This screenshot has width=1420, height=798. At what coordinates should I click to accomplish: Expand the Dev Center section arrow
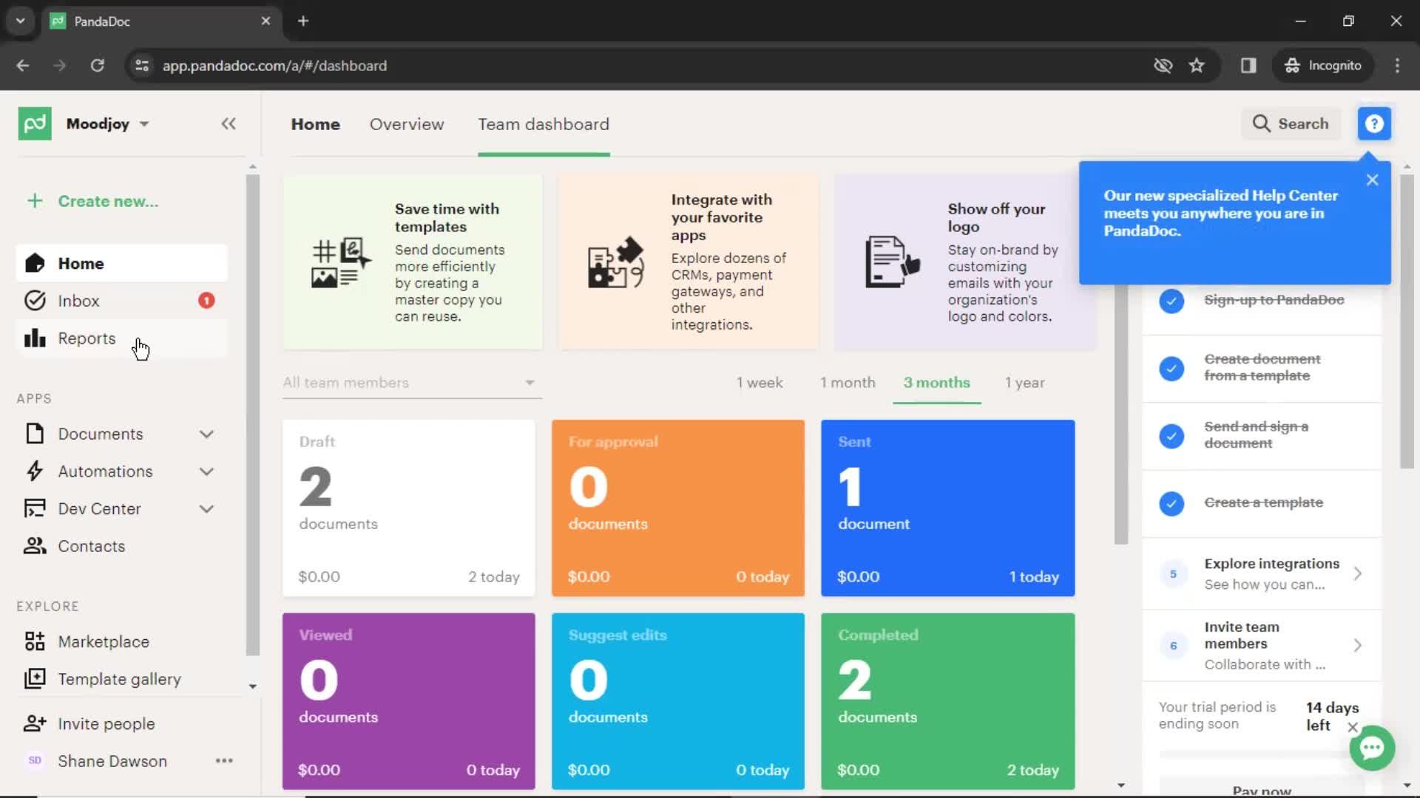pyautogui.click(x=209, y=508)
